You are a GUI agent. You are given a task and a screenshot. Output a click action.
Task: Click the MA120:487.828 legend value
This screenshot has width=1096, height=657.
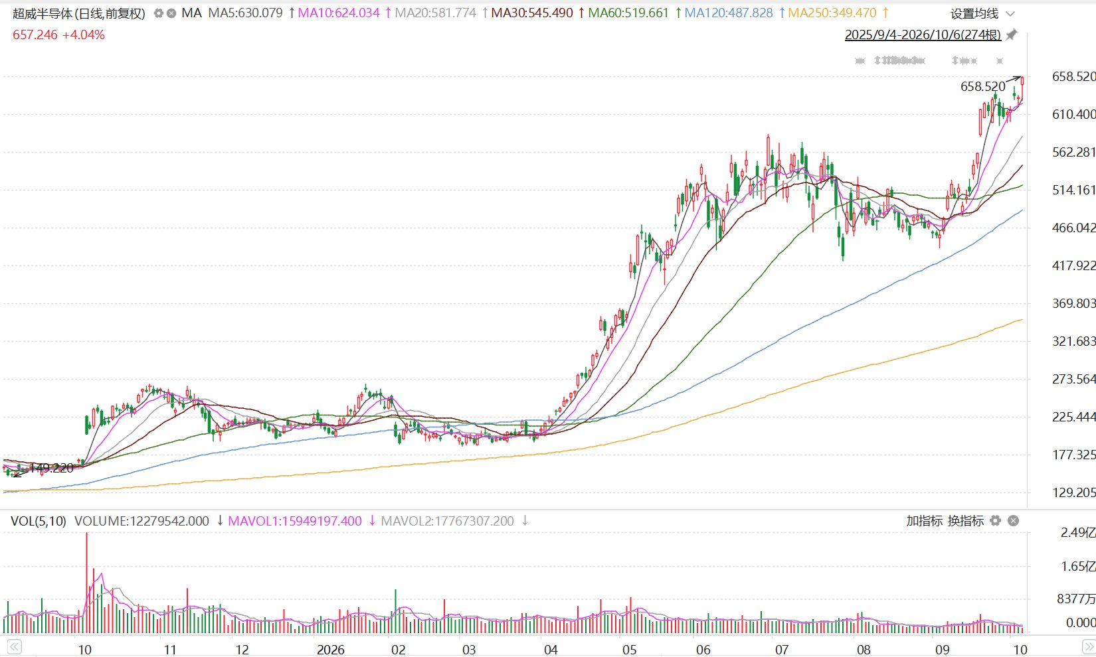[729, 13]
